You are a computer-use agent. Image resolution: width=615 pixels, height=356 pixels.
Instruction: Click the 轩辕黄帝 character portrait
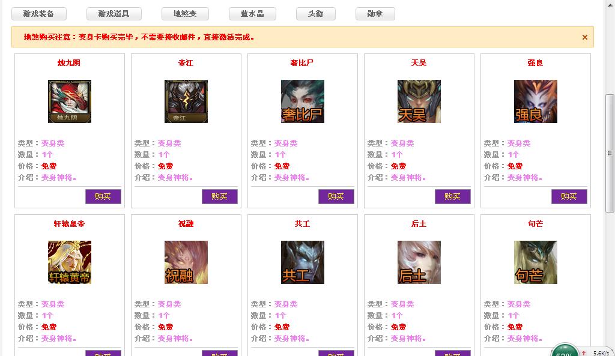click(x=70, y=262)
